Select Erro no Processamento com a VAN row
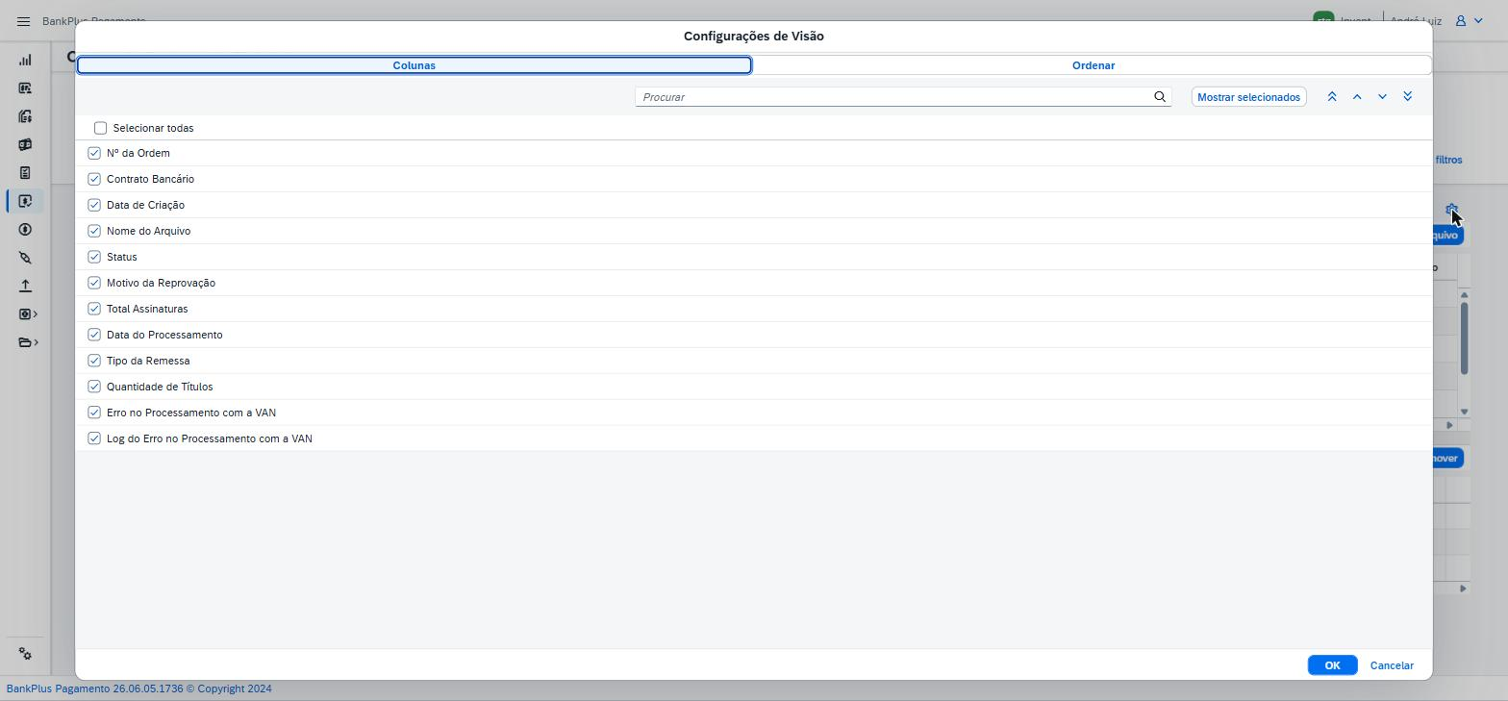The width and height of the screenshot is (1508, 701). coord(753,413)
